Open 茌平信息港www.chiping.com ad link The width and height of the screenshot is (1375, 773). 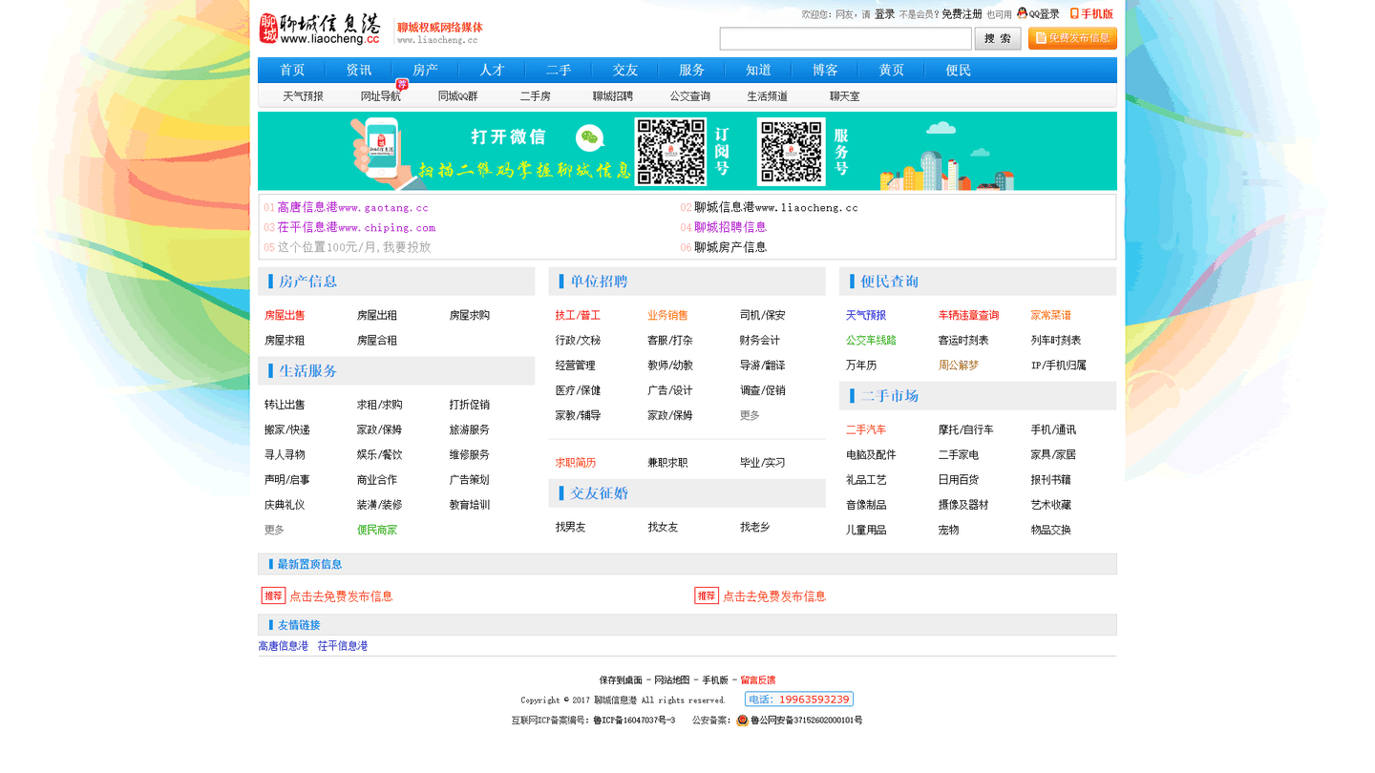[356, 227]
